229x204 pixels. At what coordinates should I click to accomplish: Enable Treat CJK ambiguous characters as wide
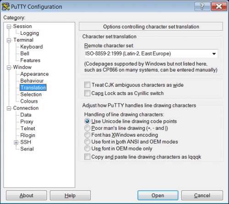click(x=87, y=85)
